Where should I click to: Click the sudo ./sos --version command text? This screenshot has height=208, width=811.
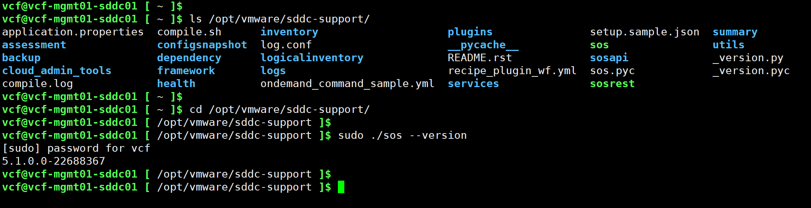pos(402,135)
